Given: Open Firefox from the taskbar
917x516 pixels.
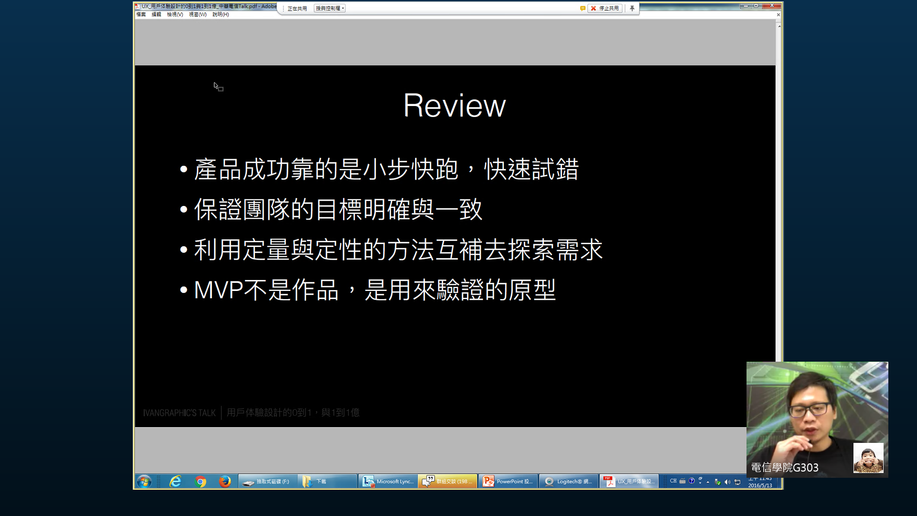Looking at the screenshot, I should pyautogui.click(x=224, y=481).
